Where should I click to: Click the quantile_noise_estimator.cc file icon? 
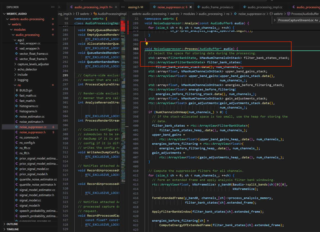click(x=17, y=179)
